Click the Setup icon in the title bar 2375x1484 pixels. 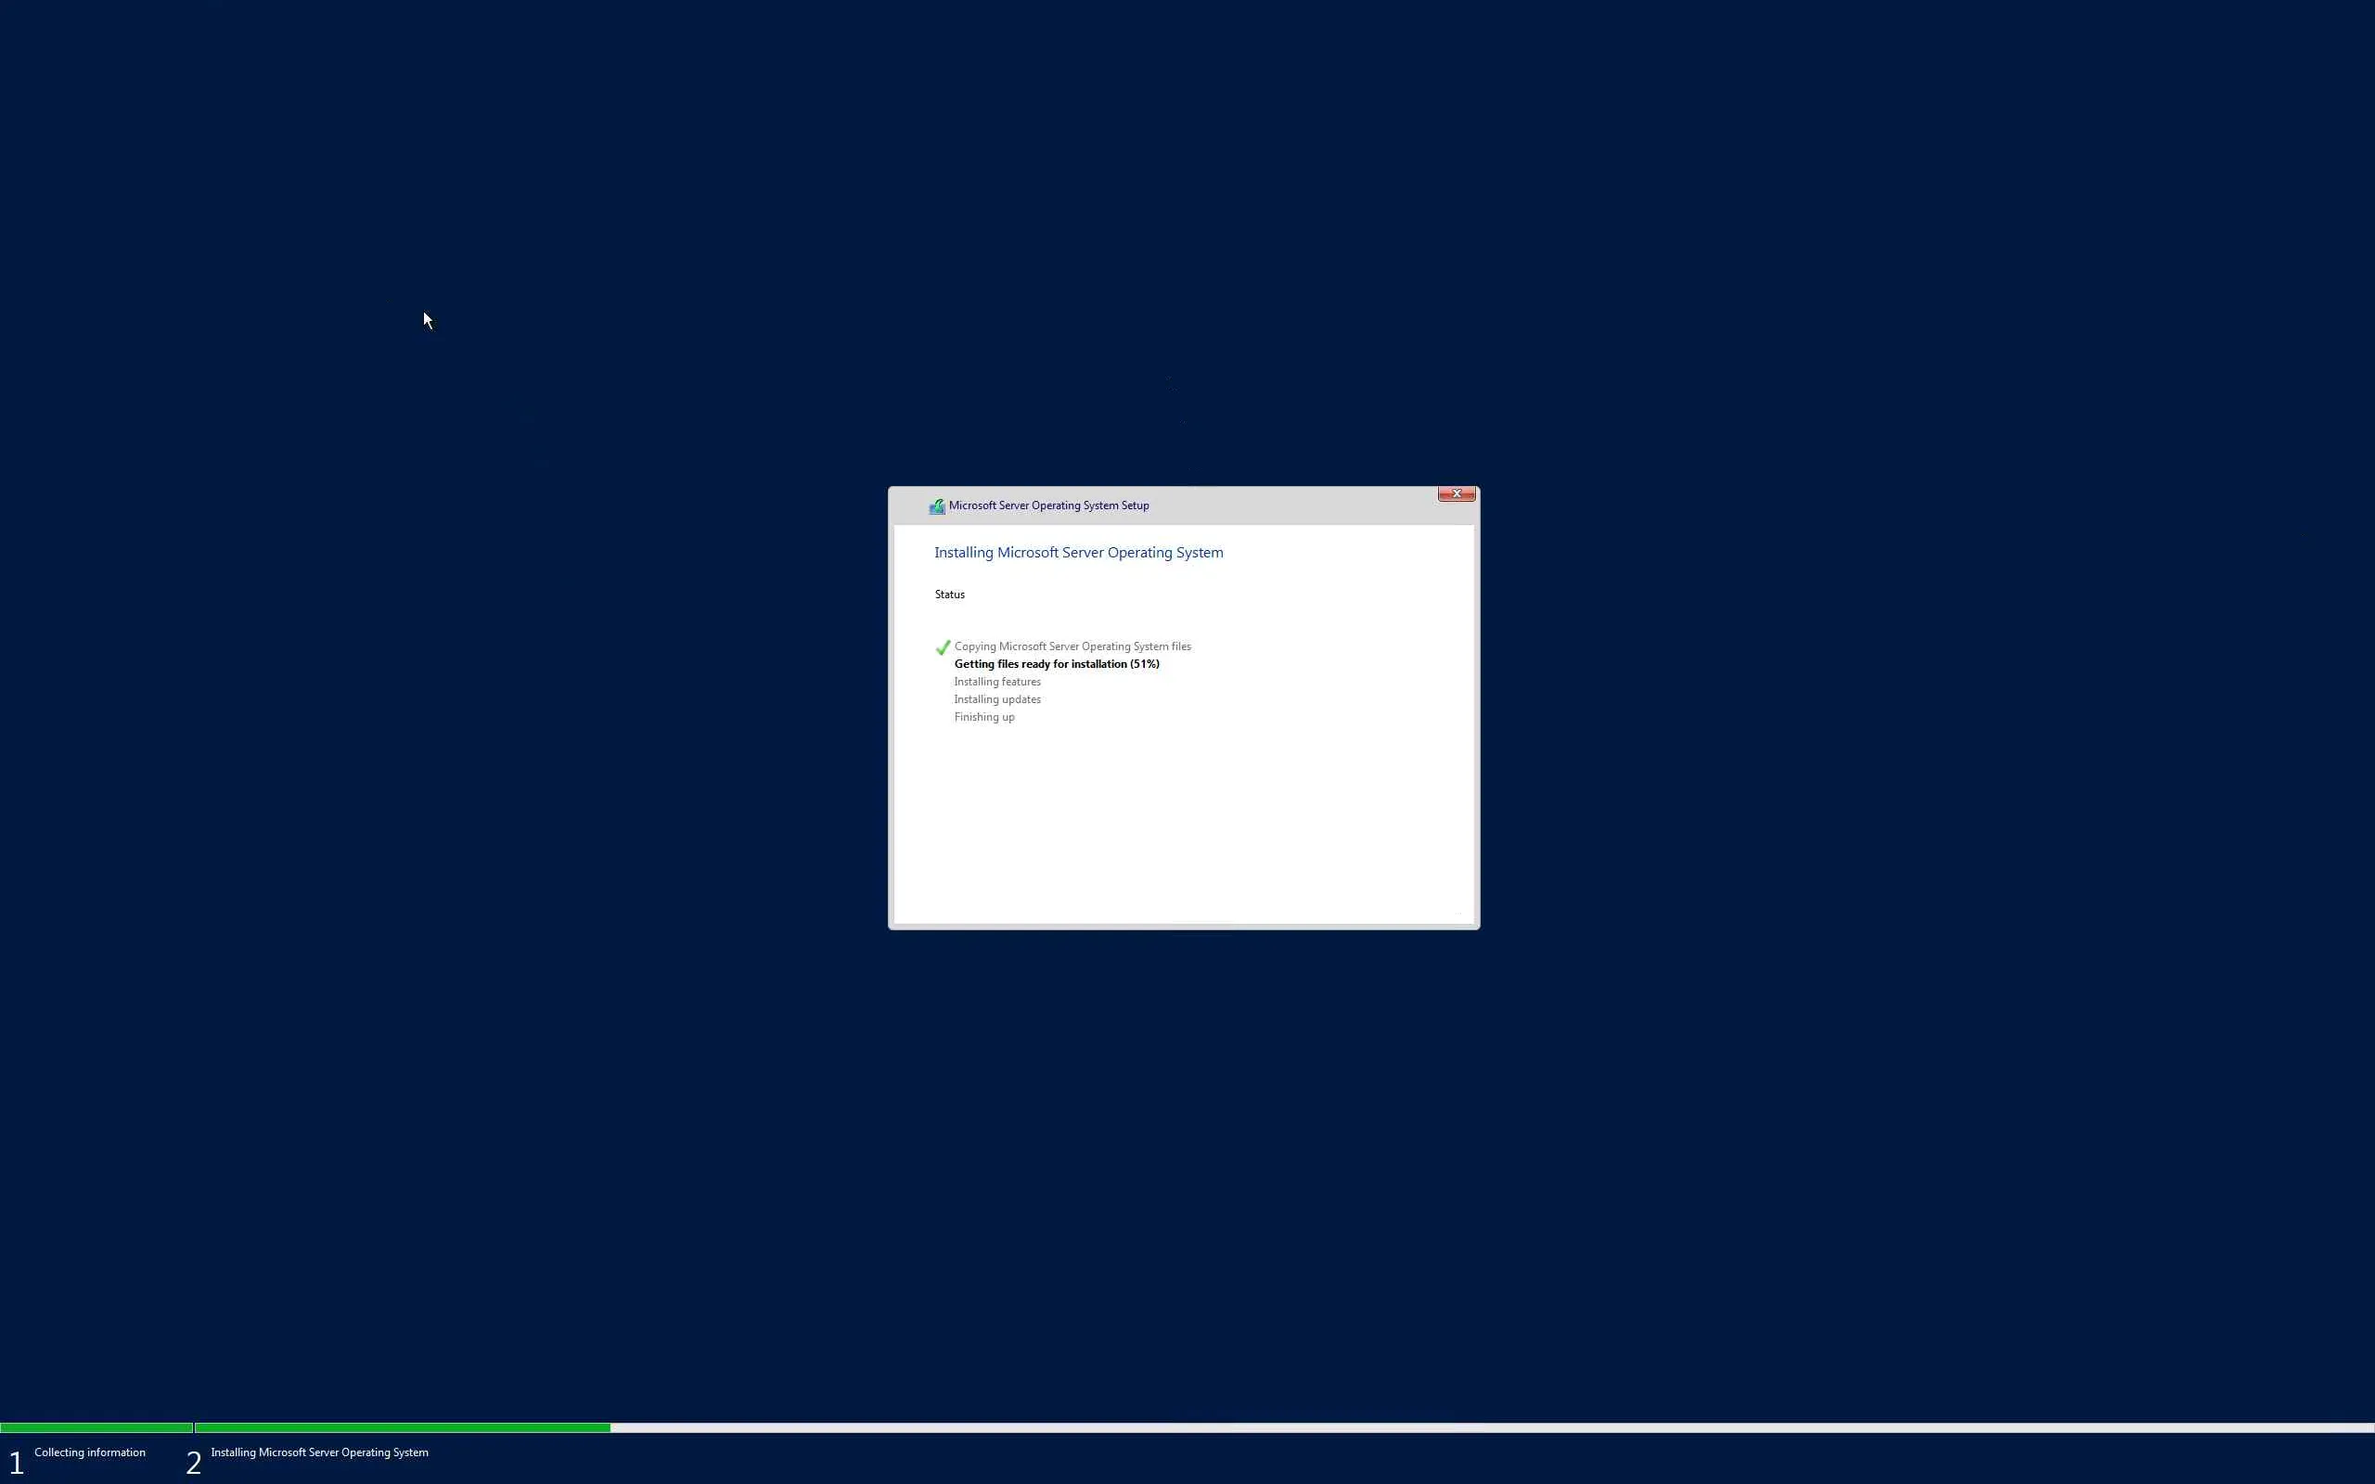coord(936,506)
